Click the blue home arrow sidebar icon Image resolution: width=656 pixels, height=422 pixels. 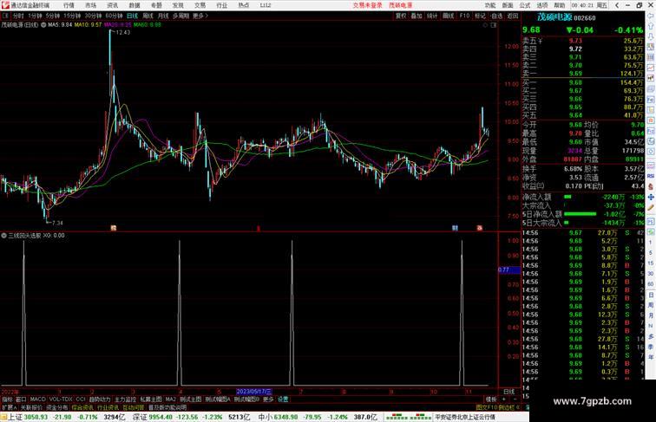pyautogui.click(x=651, y=16)
